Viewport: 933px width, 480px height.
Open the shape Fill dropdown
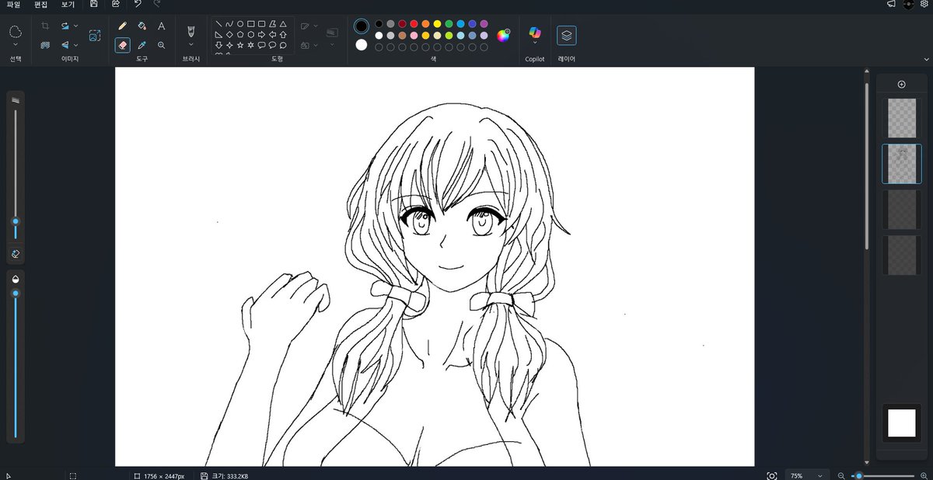tap(315, 46)
